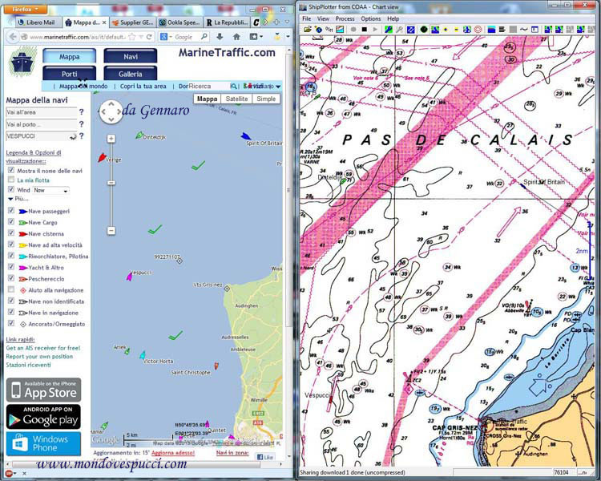Click the globe icon in ShipPlotter toolbar
This screenshot has height=481, width=601.
(x=318, y=29)
